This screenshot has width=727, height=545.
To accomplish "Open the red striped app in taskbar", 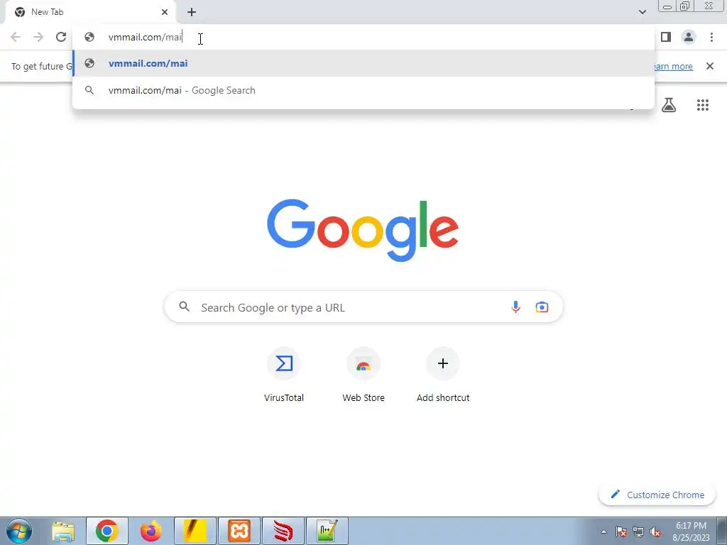I will coord(283,532).
